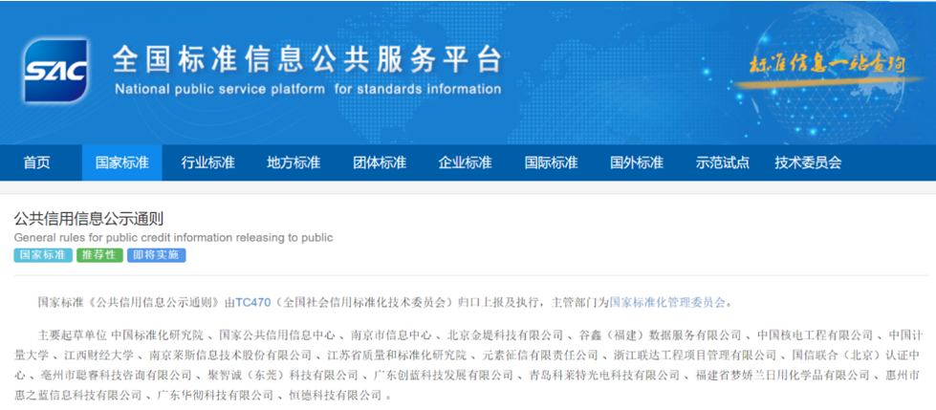The image size is (936, 410).
Task: Click the text 福建省梦娇兰日用化学品有限公司
Action: tap(782, 376)
